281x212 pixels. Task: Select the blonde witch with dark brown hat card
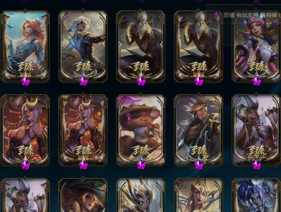(83, 195)
